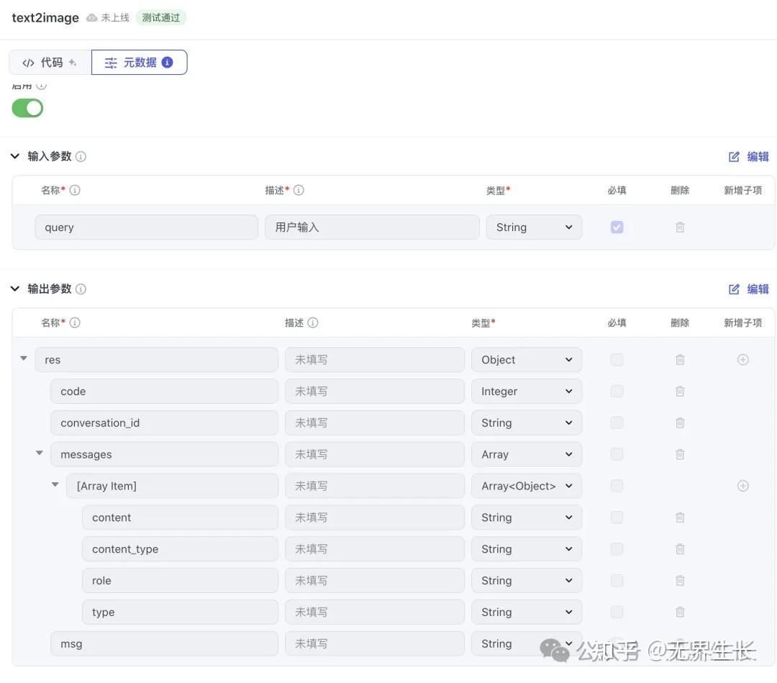
Task: Click 编辑 for input parameters
Action: 748,157
